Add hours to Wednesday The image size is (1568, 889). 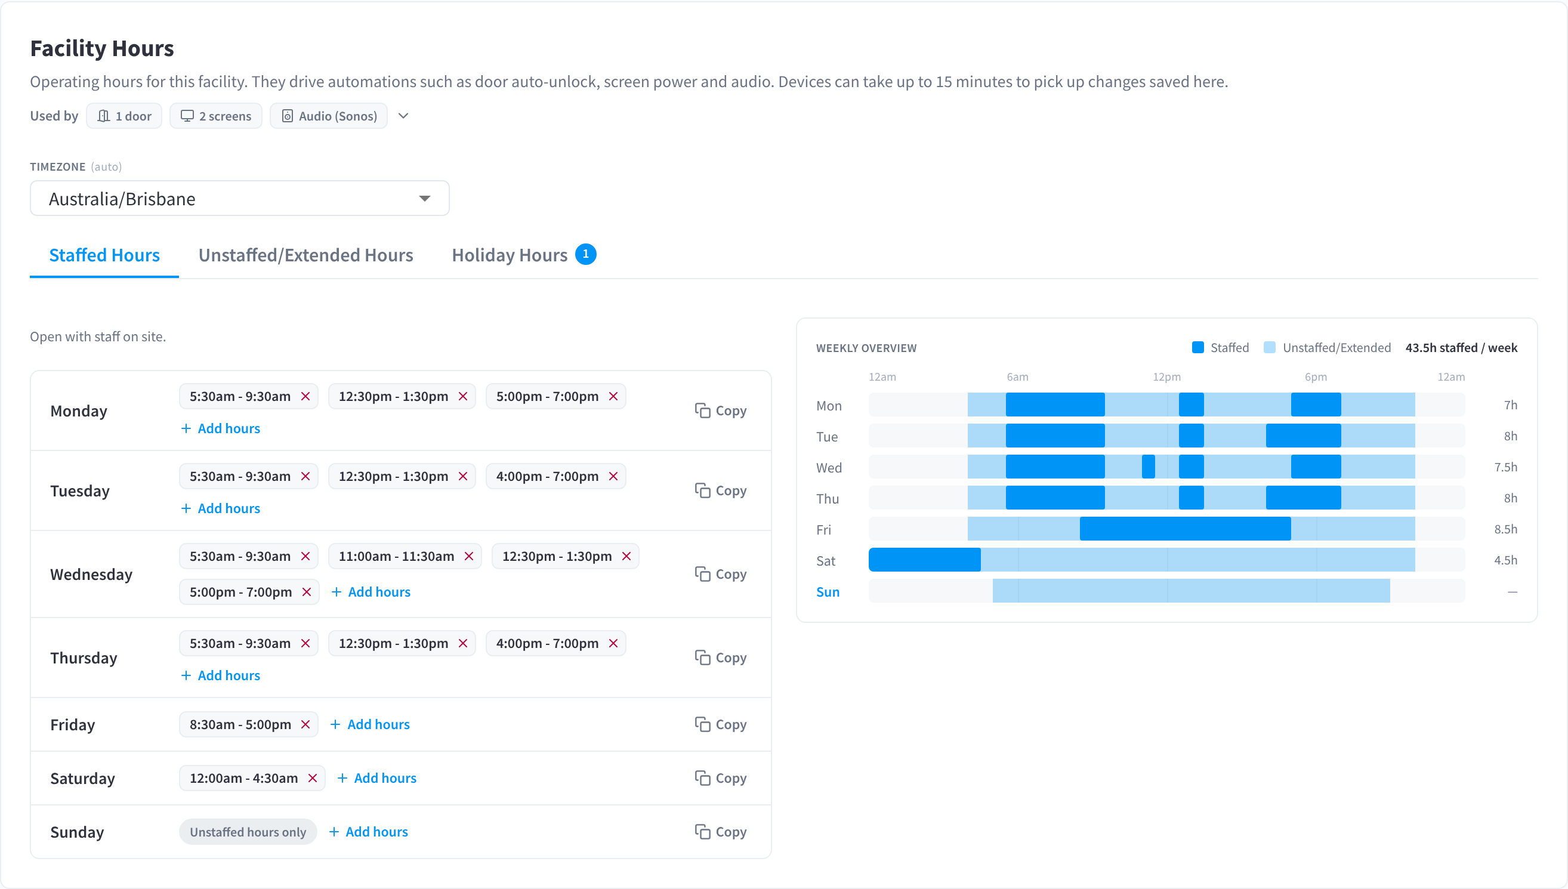[x=371, y=592]
